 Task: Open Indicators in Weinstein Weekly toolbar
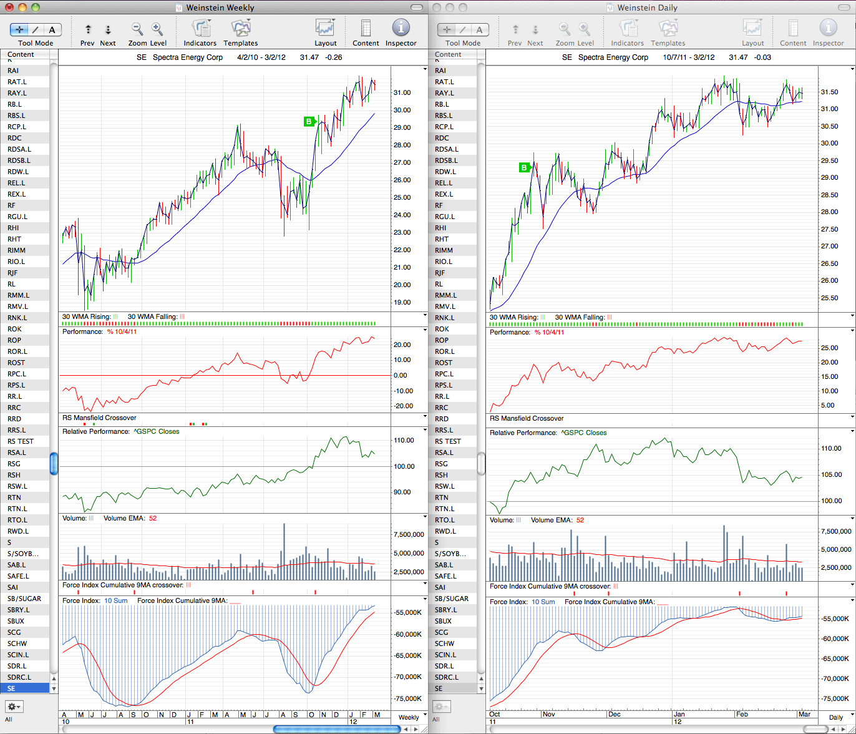(200, 29)
